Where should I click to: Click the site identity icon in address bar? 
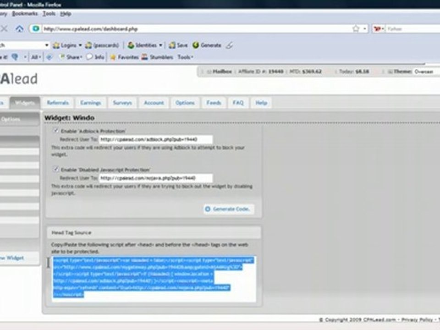(36, 28)
